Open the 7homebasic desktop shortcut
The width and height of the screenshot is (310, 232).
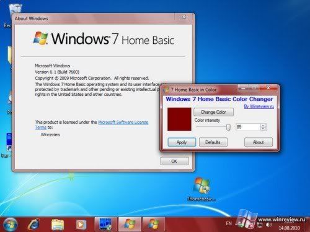pos(201,189)
